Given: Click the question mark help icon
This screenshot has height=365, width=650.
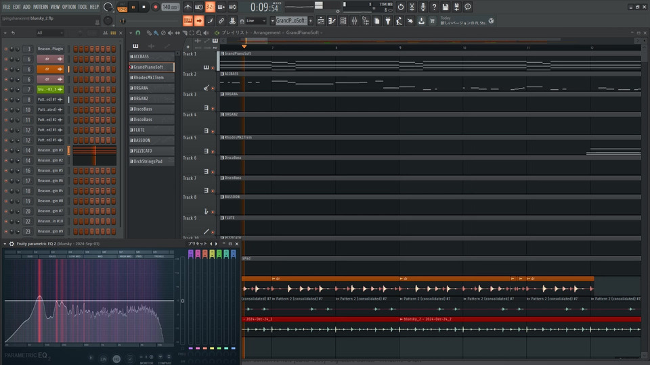Looking at the screenshot, I should tap(434, 7).
